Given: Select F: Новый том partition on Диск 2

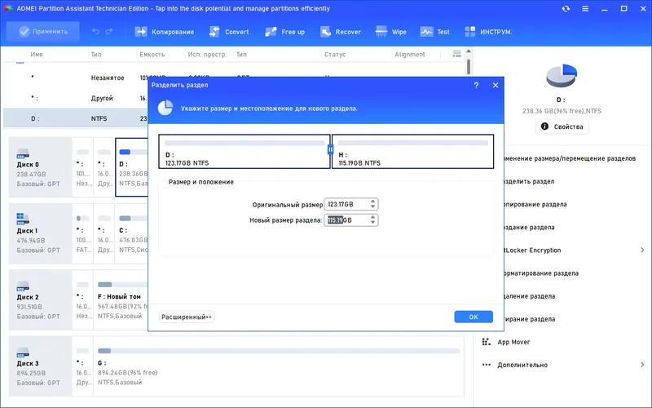Looking at the screenshot, I should (x=121, y=299).
